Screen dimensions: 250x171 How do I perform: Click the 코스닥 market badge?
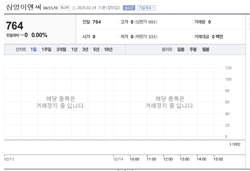click(65, 8)
